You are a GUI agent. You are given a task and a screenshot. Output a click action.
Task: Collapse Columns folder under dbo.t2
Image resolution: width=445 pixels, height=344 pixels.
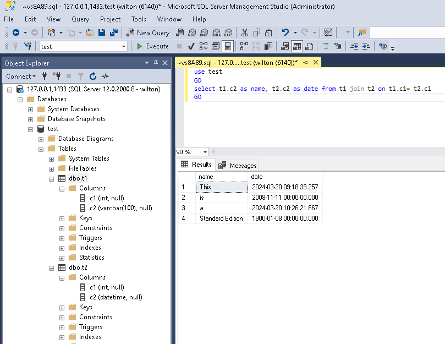62,278
